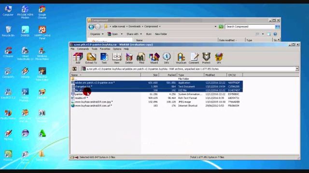
Task: Expand the Compressed breadcrumb arrow
Action: 160,26
